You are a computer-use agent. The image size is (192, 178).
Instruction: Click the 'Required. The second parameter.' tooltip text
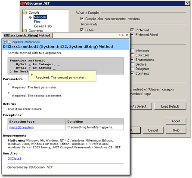point(61,78)
